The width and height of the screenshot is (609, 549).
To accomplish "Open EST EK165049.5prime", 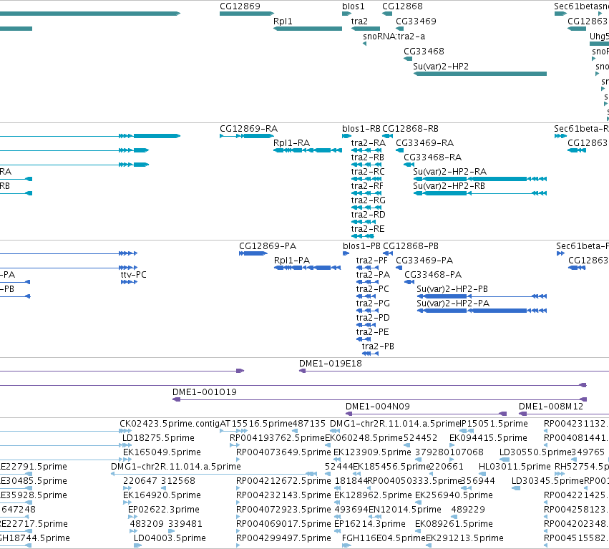I will click(162, 452).
